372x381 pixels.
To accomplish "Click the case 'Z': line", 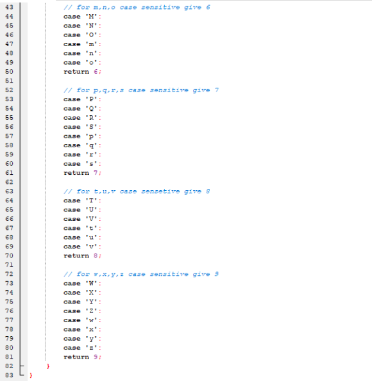I will [x=82, y=311].
